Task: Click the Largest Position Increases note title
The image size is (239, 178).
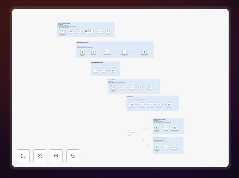Action: click(x=159, y=119)
